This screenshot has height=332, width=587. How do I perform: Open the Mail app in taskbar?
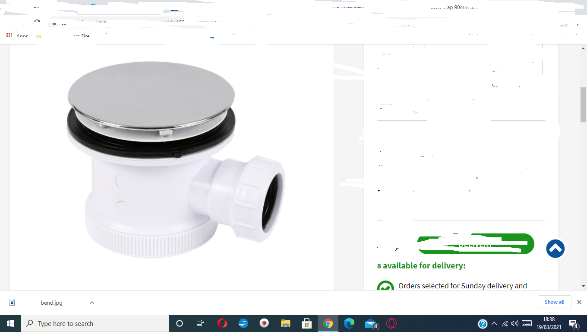click(x=371, y=323)
